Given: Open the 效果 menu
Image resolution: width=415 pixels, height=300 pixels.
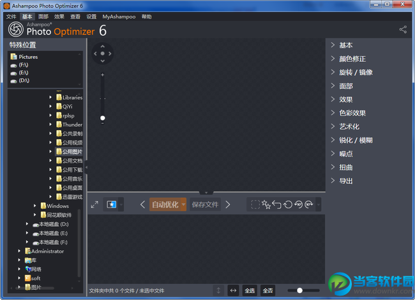Looking at the screenshot, I should (x=59, y=17).
